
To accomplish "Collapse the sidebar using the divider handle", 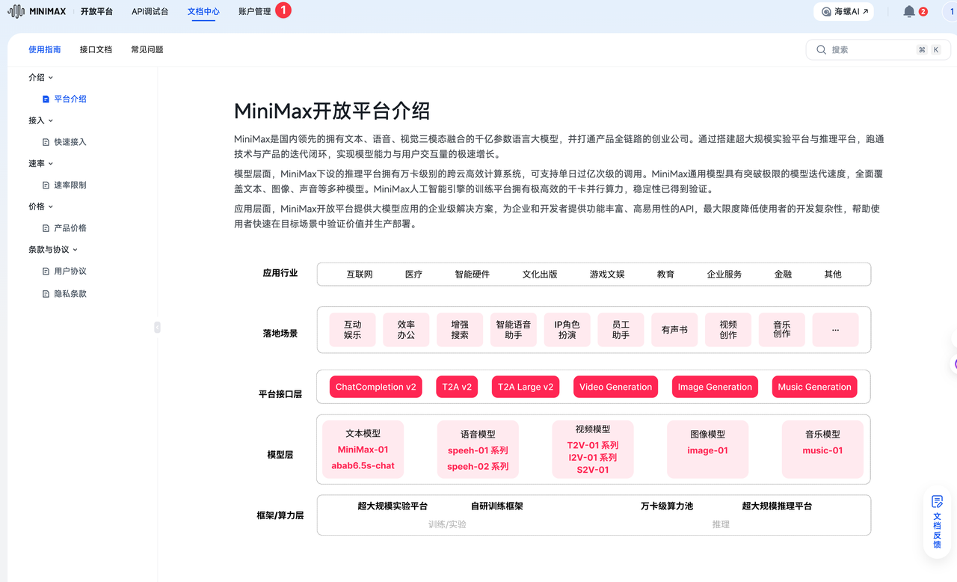I will coord(157,327).
